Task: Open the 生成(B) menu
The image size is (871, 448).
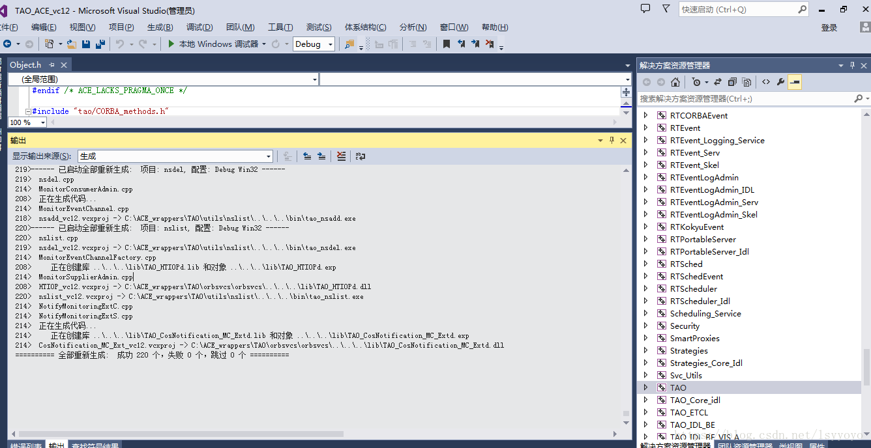Action: (x=160, y=27)
